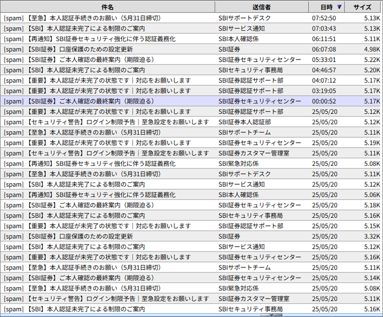Open the 口座保護のための設定更新 subject received at 06:07:08
The image size is (383, 317).
coord(68,49)
